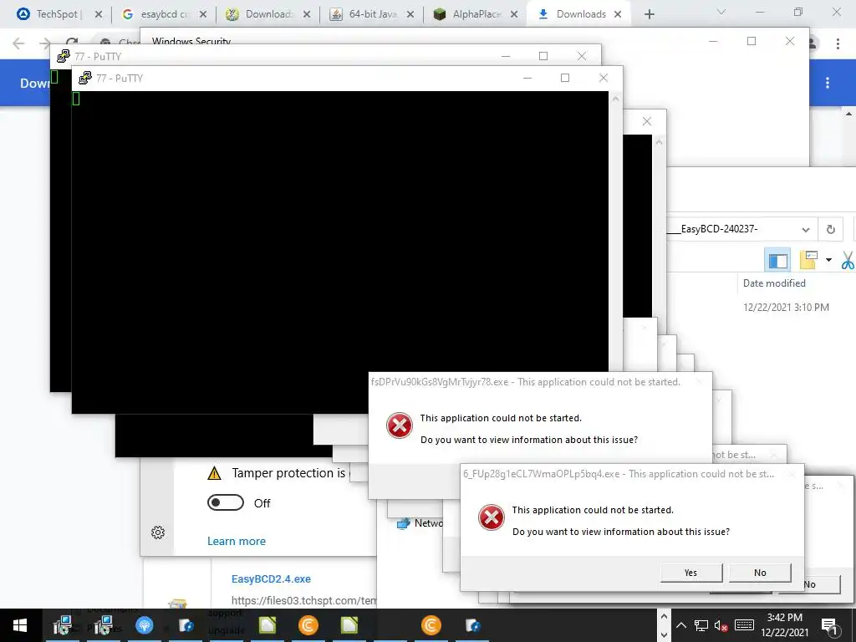
Task: Click the error icon in the fsDPrVu90kGs8 dialog
Action: (400, 425)
